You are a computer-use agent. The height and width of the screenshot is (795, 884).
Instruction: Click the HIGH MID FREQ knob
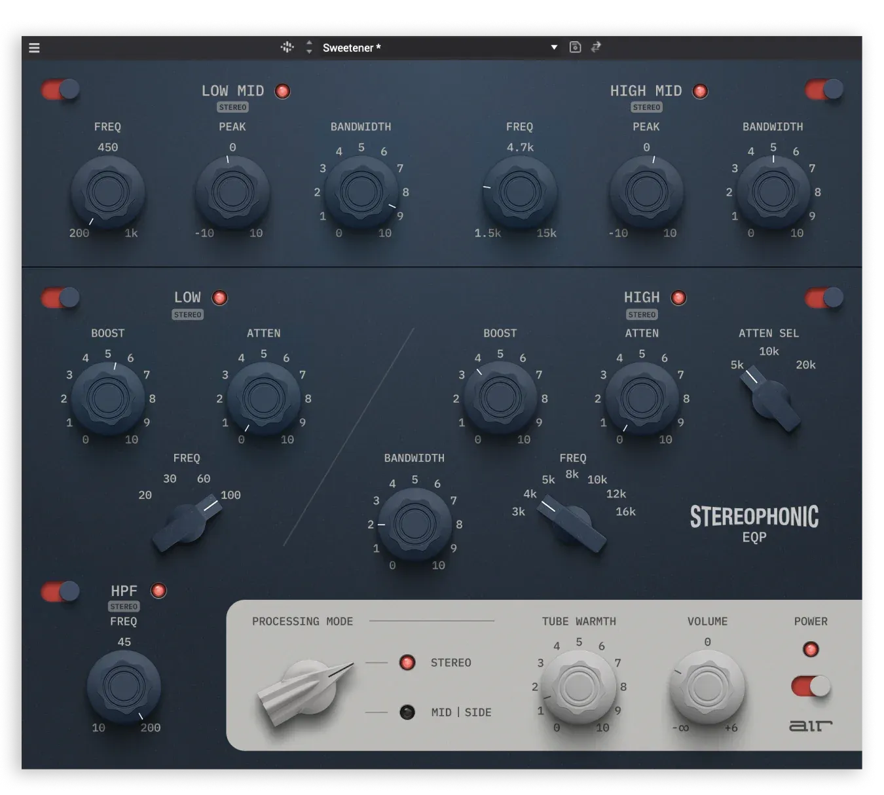tap(519, 192)
